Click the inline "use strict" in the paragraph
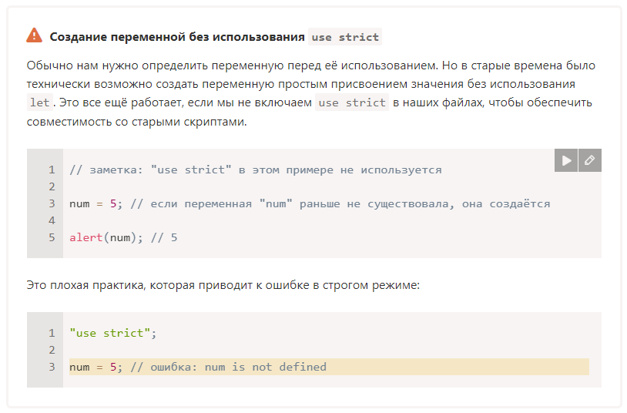Viewport: 627px width, 413px height. point(352,102)
